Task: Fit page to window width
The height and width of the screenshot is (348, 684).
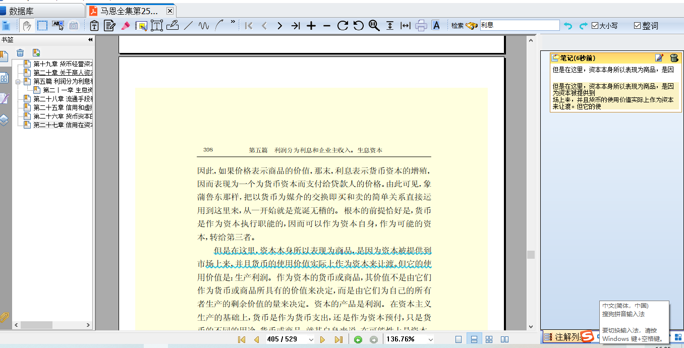Action: pyautogui.click(x=406, y=25)
